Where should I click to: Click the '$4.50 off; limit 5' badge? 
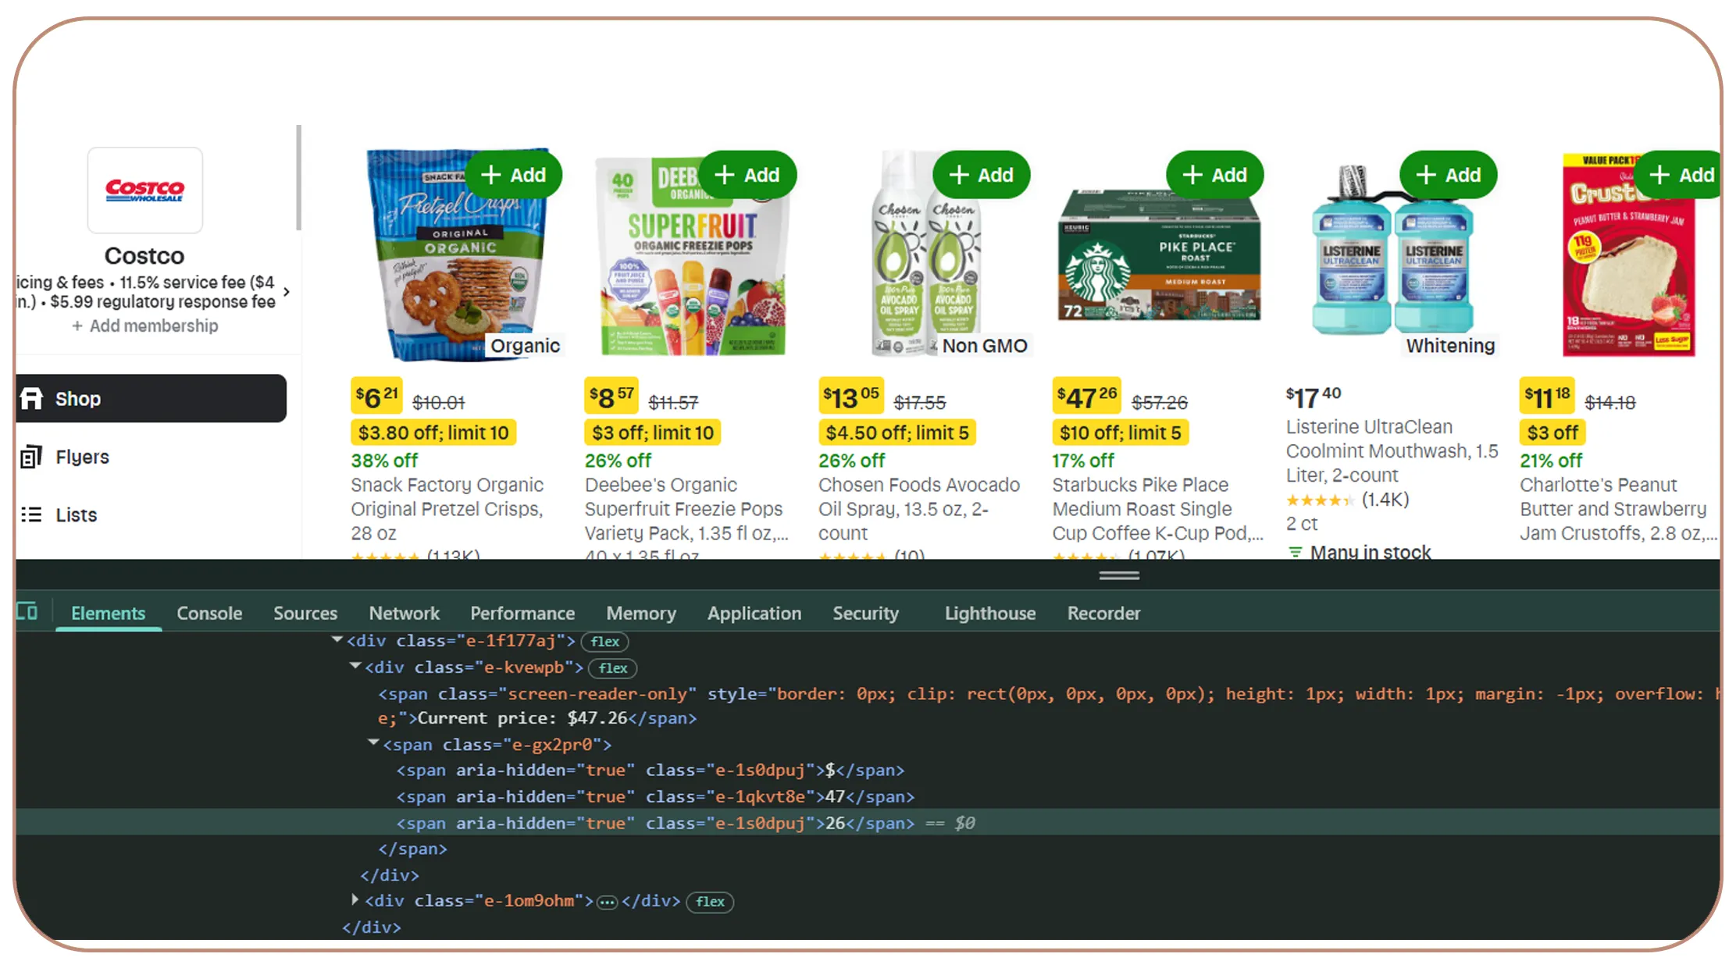[897, 432]
